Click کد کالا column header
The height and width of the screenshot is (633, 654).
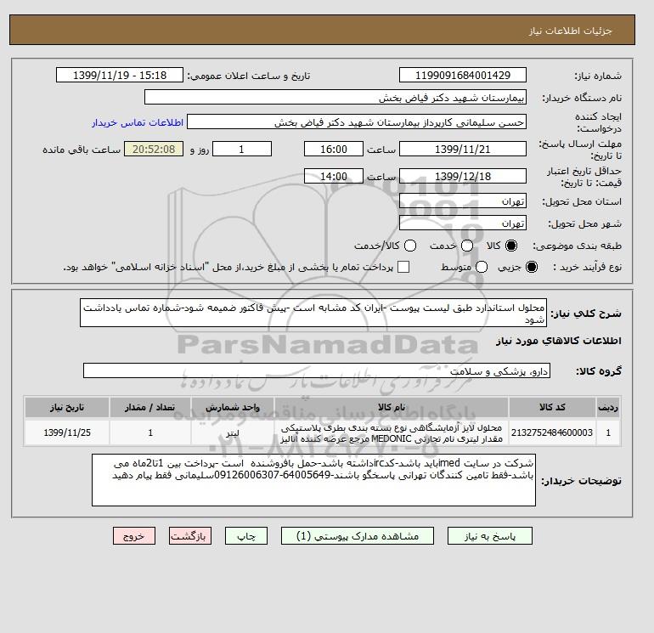pos(552,407)
